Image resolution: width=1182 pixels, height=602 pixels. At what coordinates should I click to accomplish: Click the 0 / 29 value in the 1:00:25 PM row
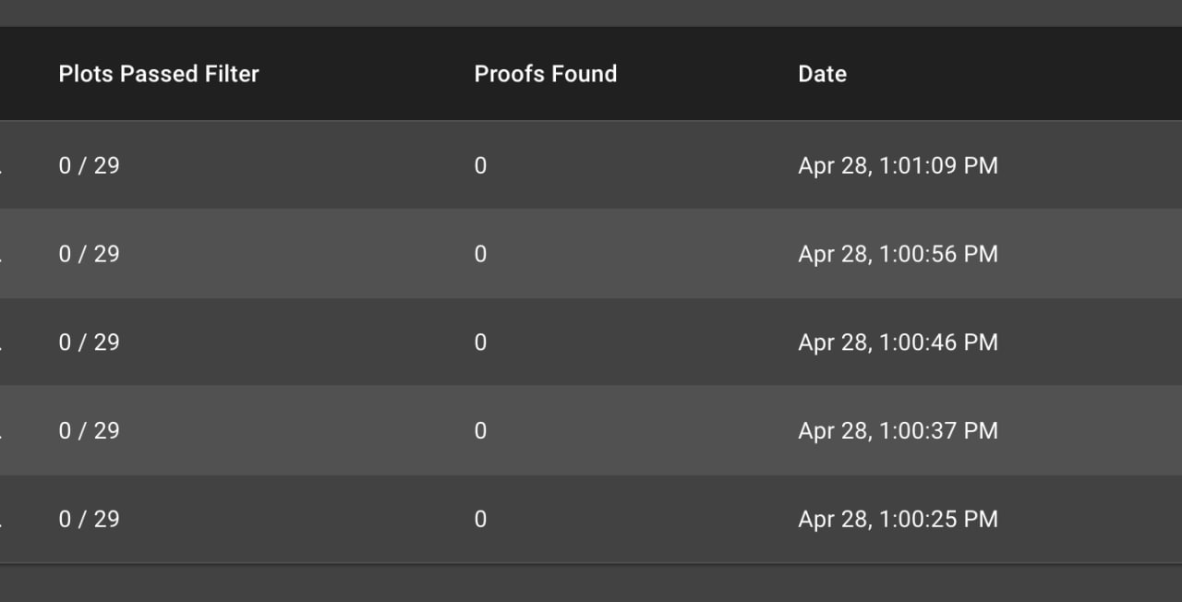click(x=90, y=519)
